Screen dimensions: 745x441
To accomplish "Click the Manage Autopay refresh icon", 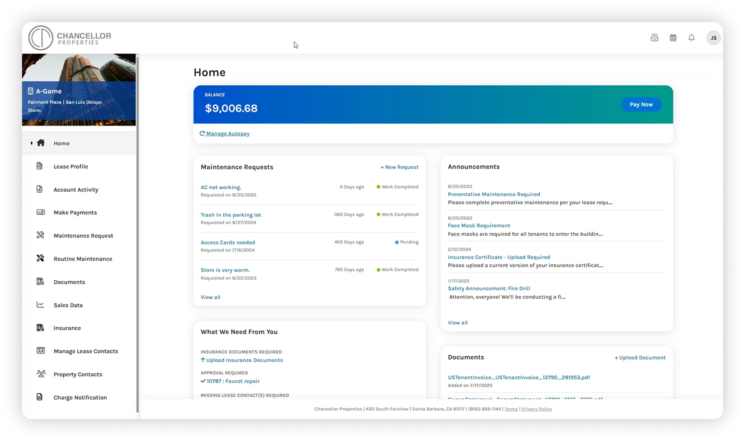I will (202, 133).
